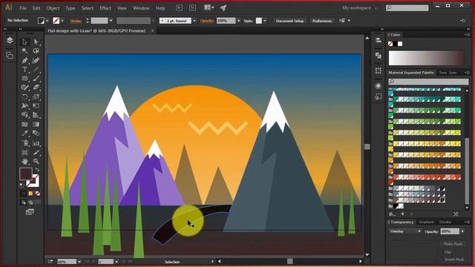Choose the Free Transform tool
The image size is (475, 267).
click(36, 106)
